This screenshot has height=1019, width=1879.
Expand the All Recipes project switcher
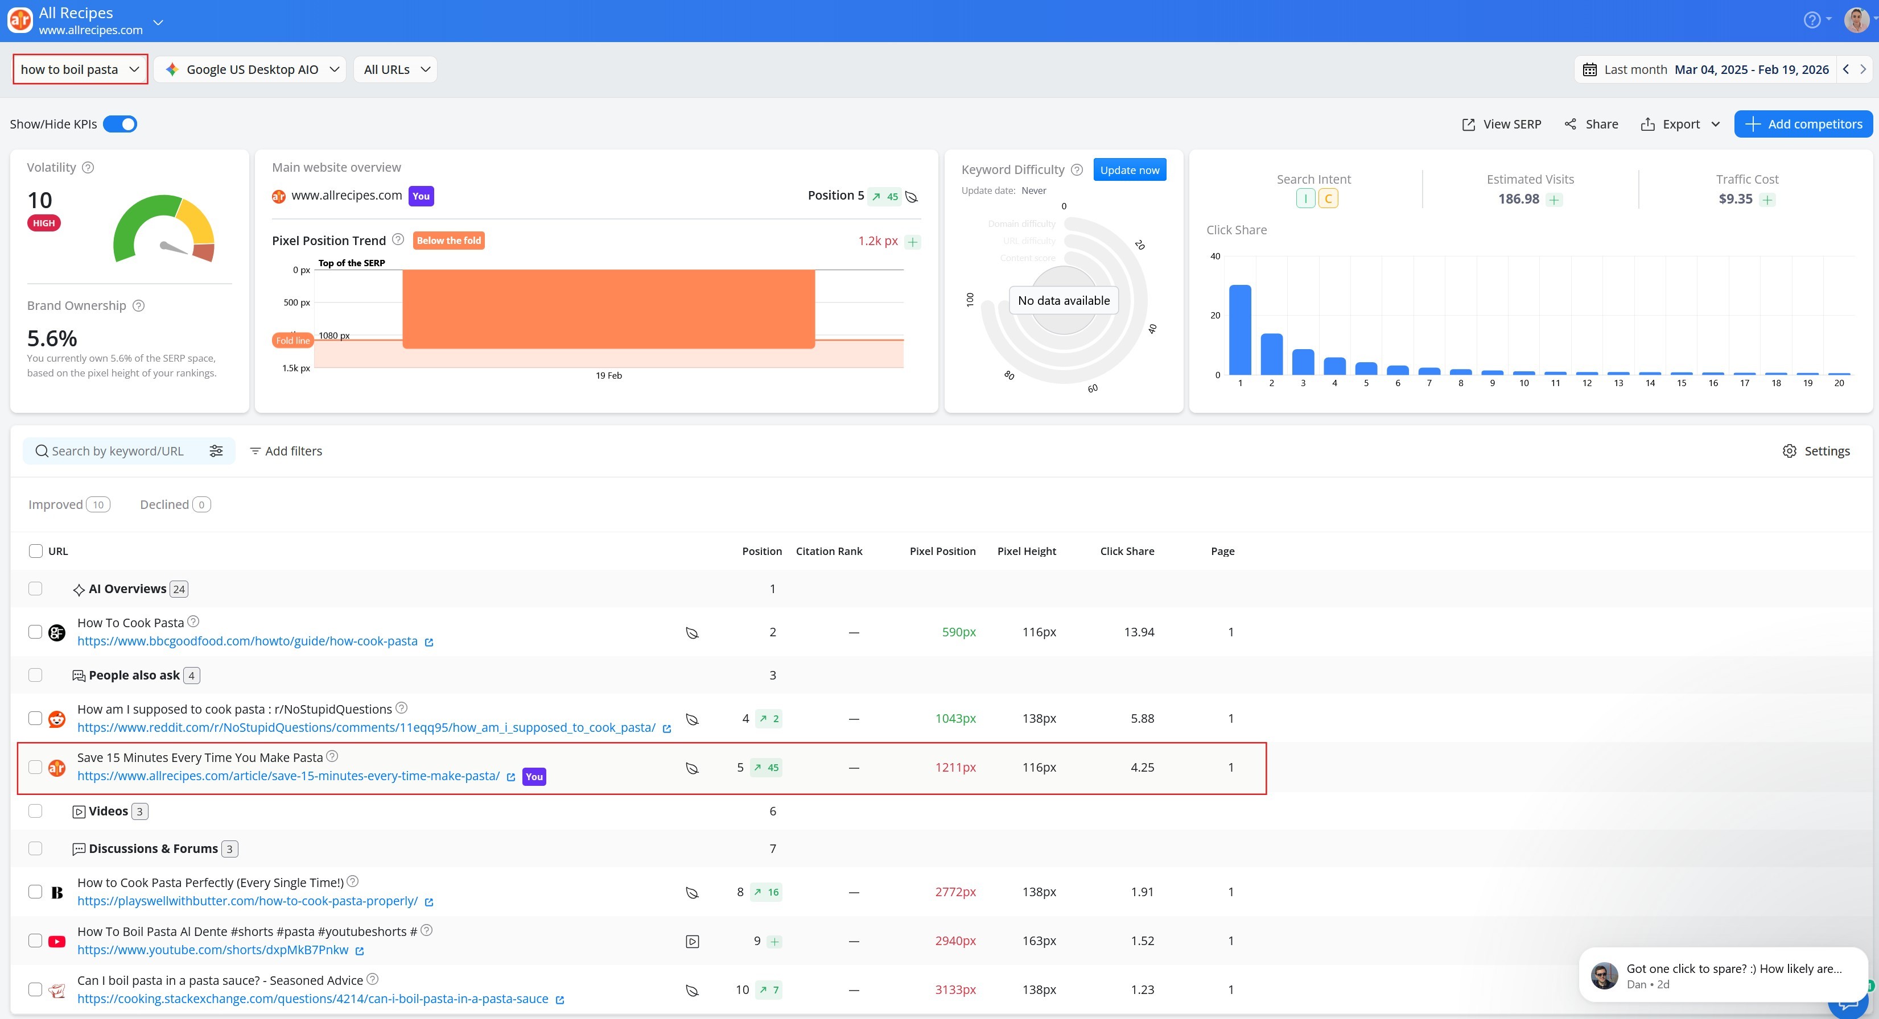tap(158, 22)
